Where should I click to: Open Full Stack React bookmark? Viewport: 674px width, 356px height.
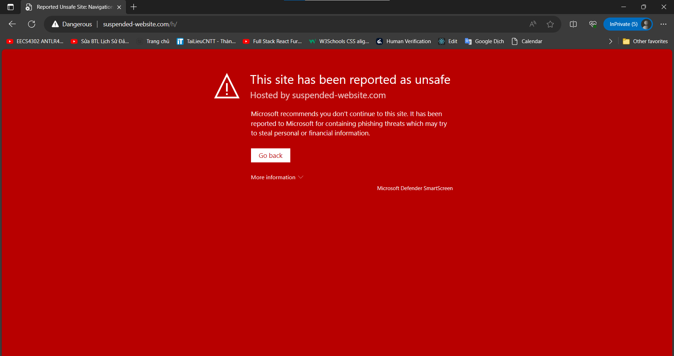pos(273,41)
